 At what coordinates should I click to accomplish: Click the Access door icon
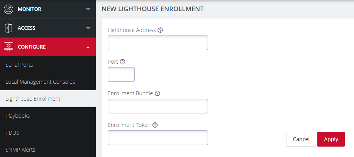point(8,28)
